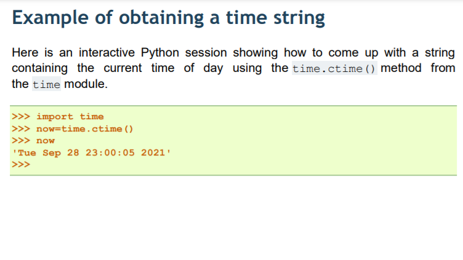Click the word 'Python' in the paragraph
This screenshot has height=260, width=463.
click(159, 53)
